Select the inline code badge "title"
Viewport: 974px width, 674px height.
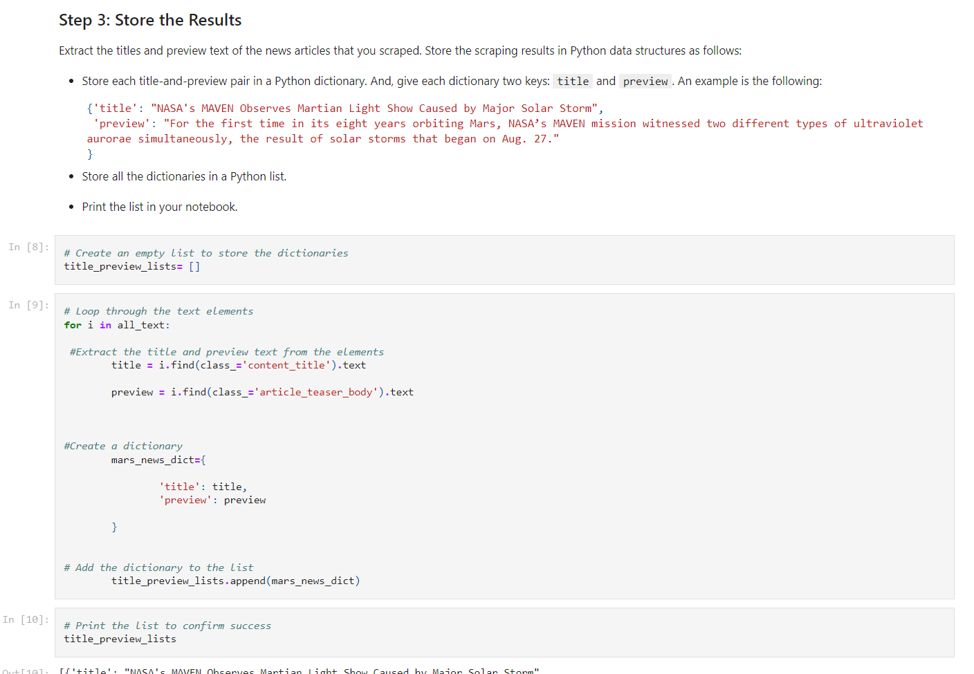click(x=572, y=81)
